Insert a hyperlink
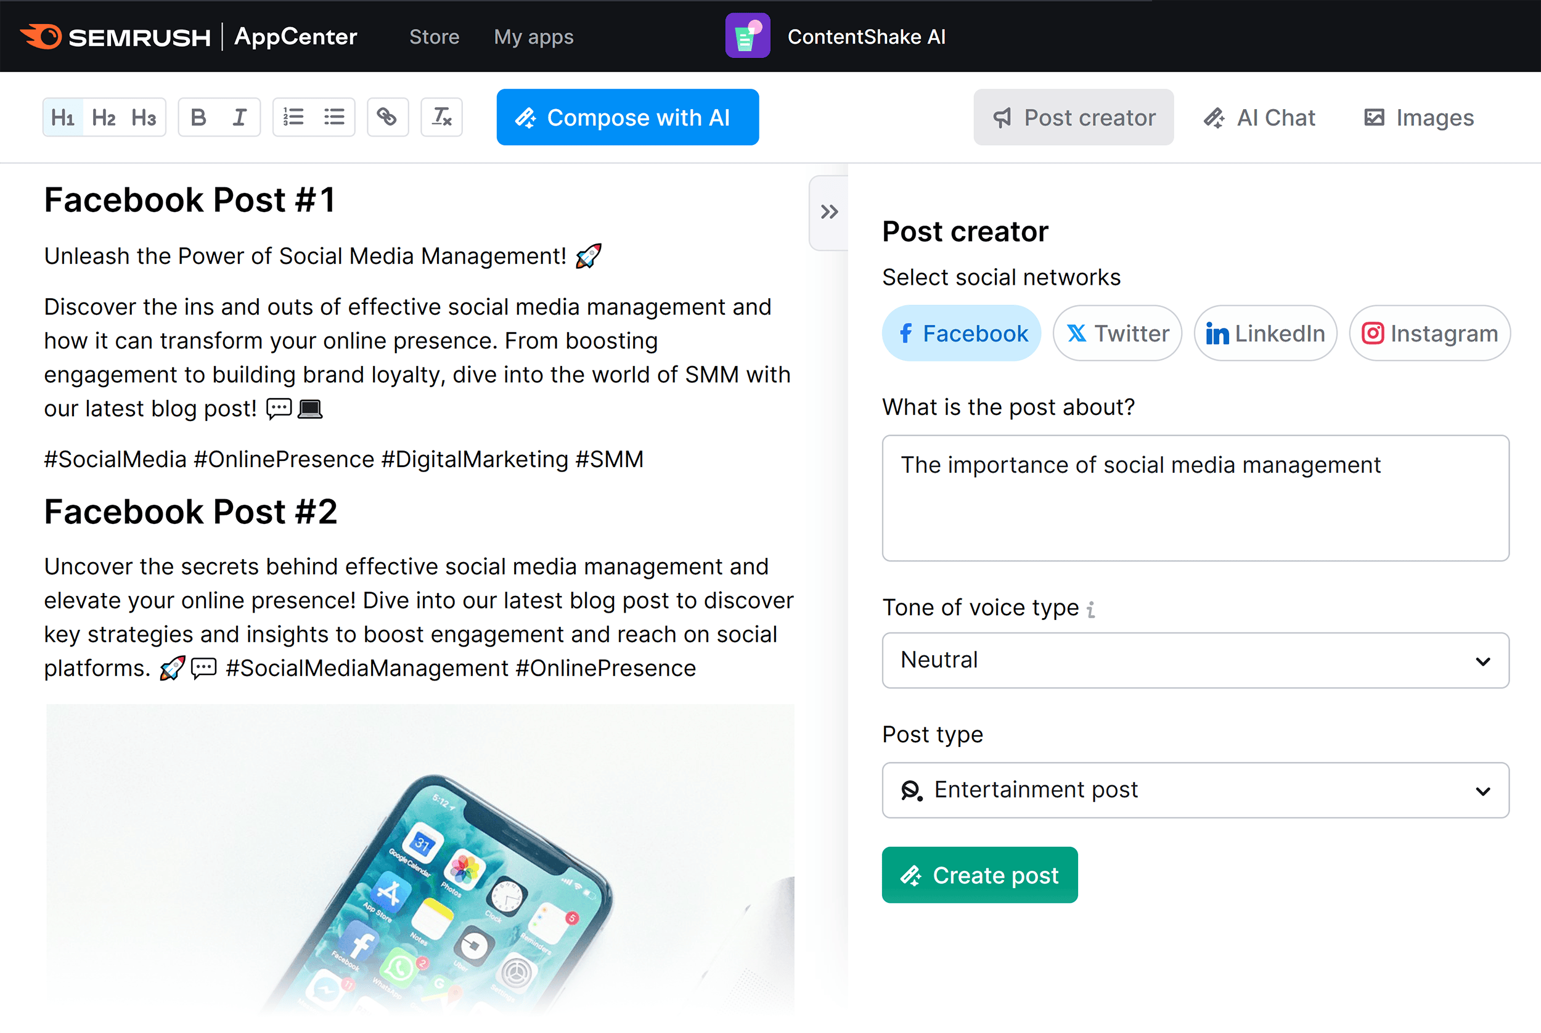1541x1033 pixels. click(387, 118)
